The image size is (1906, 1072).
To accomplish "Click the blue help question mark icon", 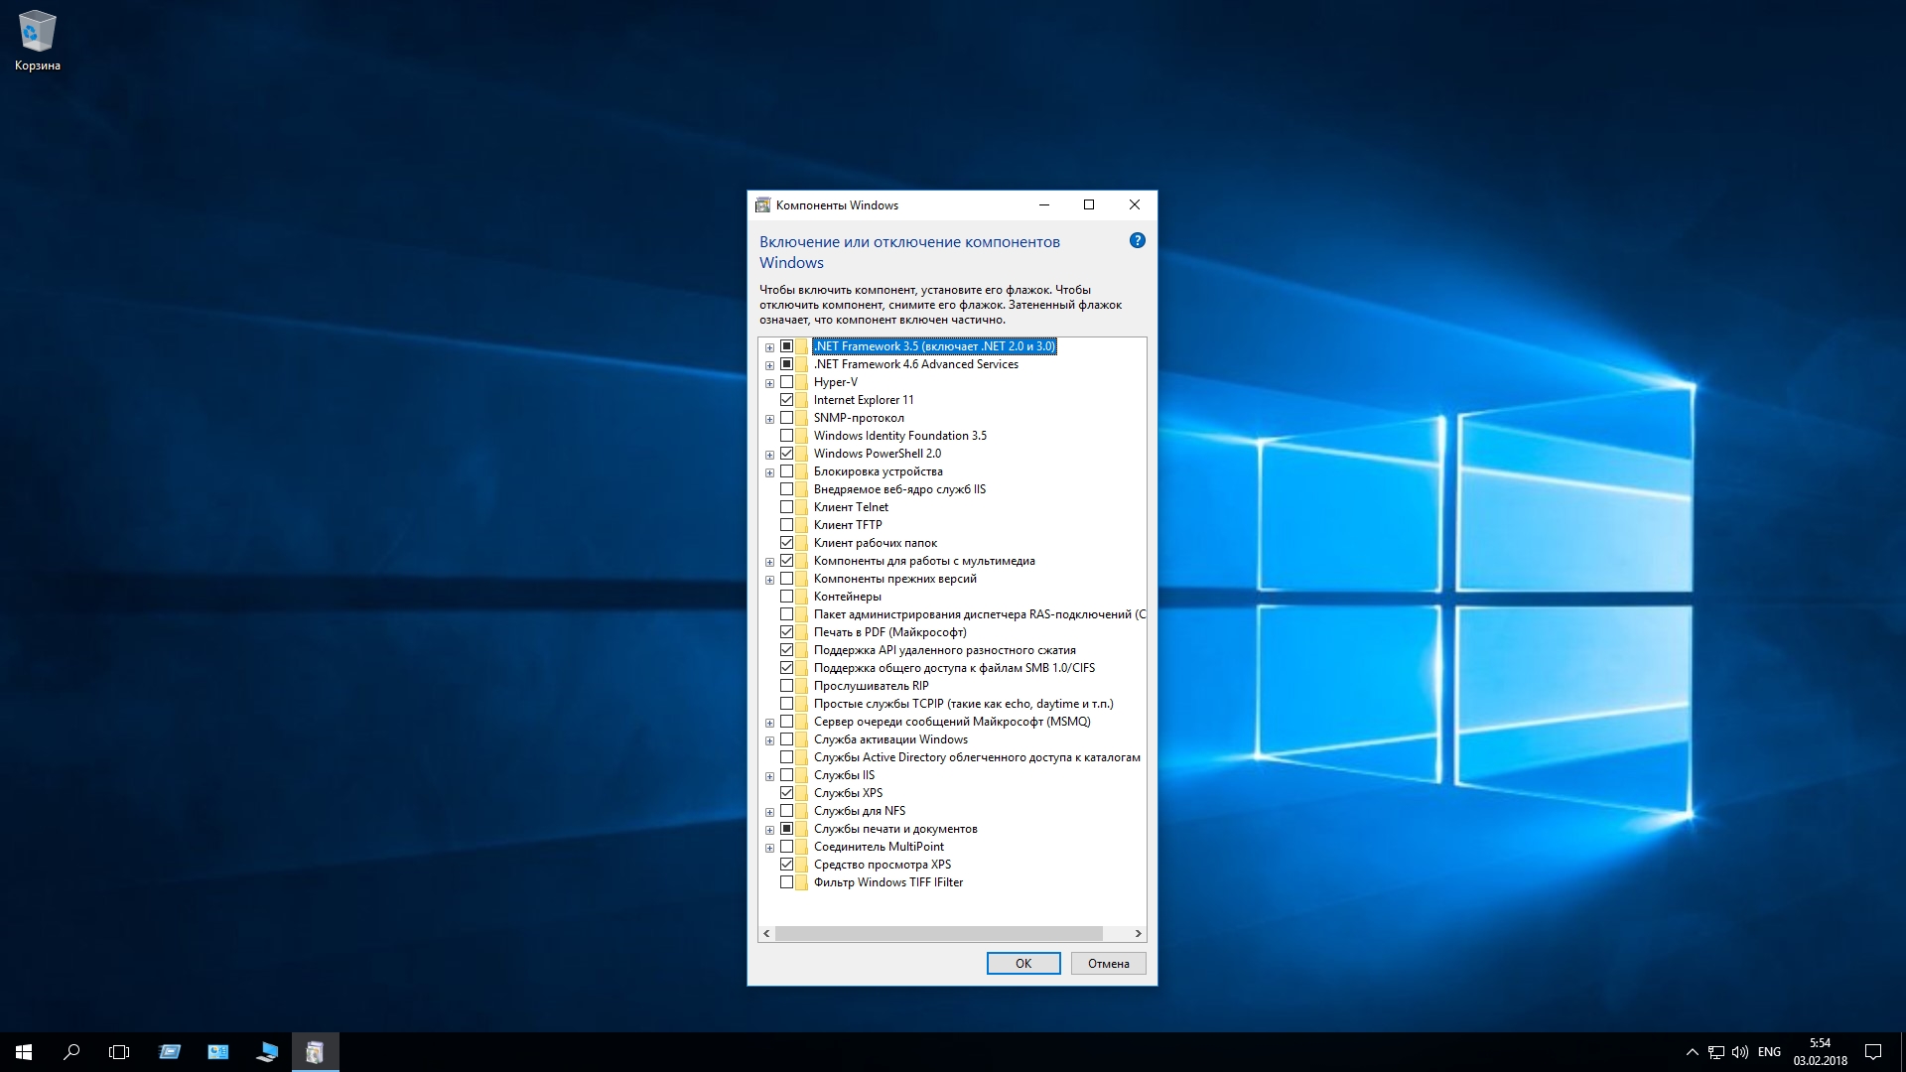I will [x=1138, y=240].
